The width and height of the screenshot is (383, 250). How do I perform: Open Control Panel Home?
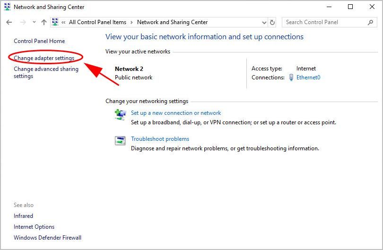point(39,41)
